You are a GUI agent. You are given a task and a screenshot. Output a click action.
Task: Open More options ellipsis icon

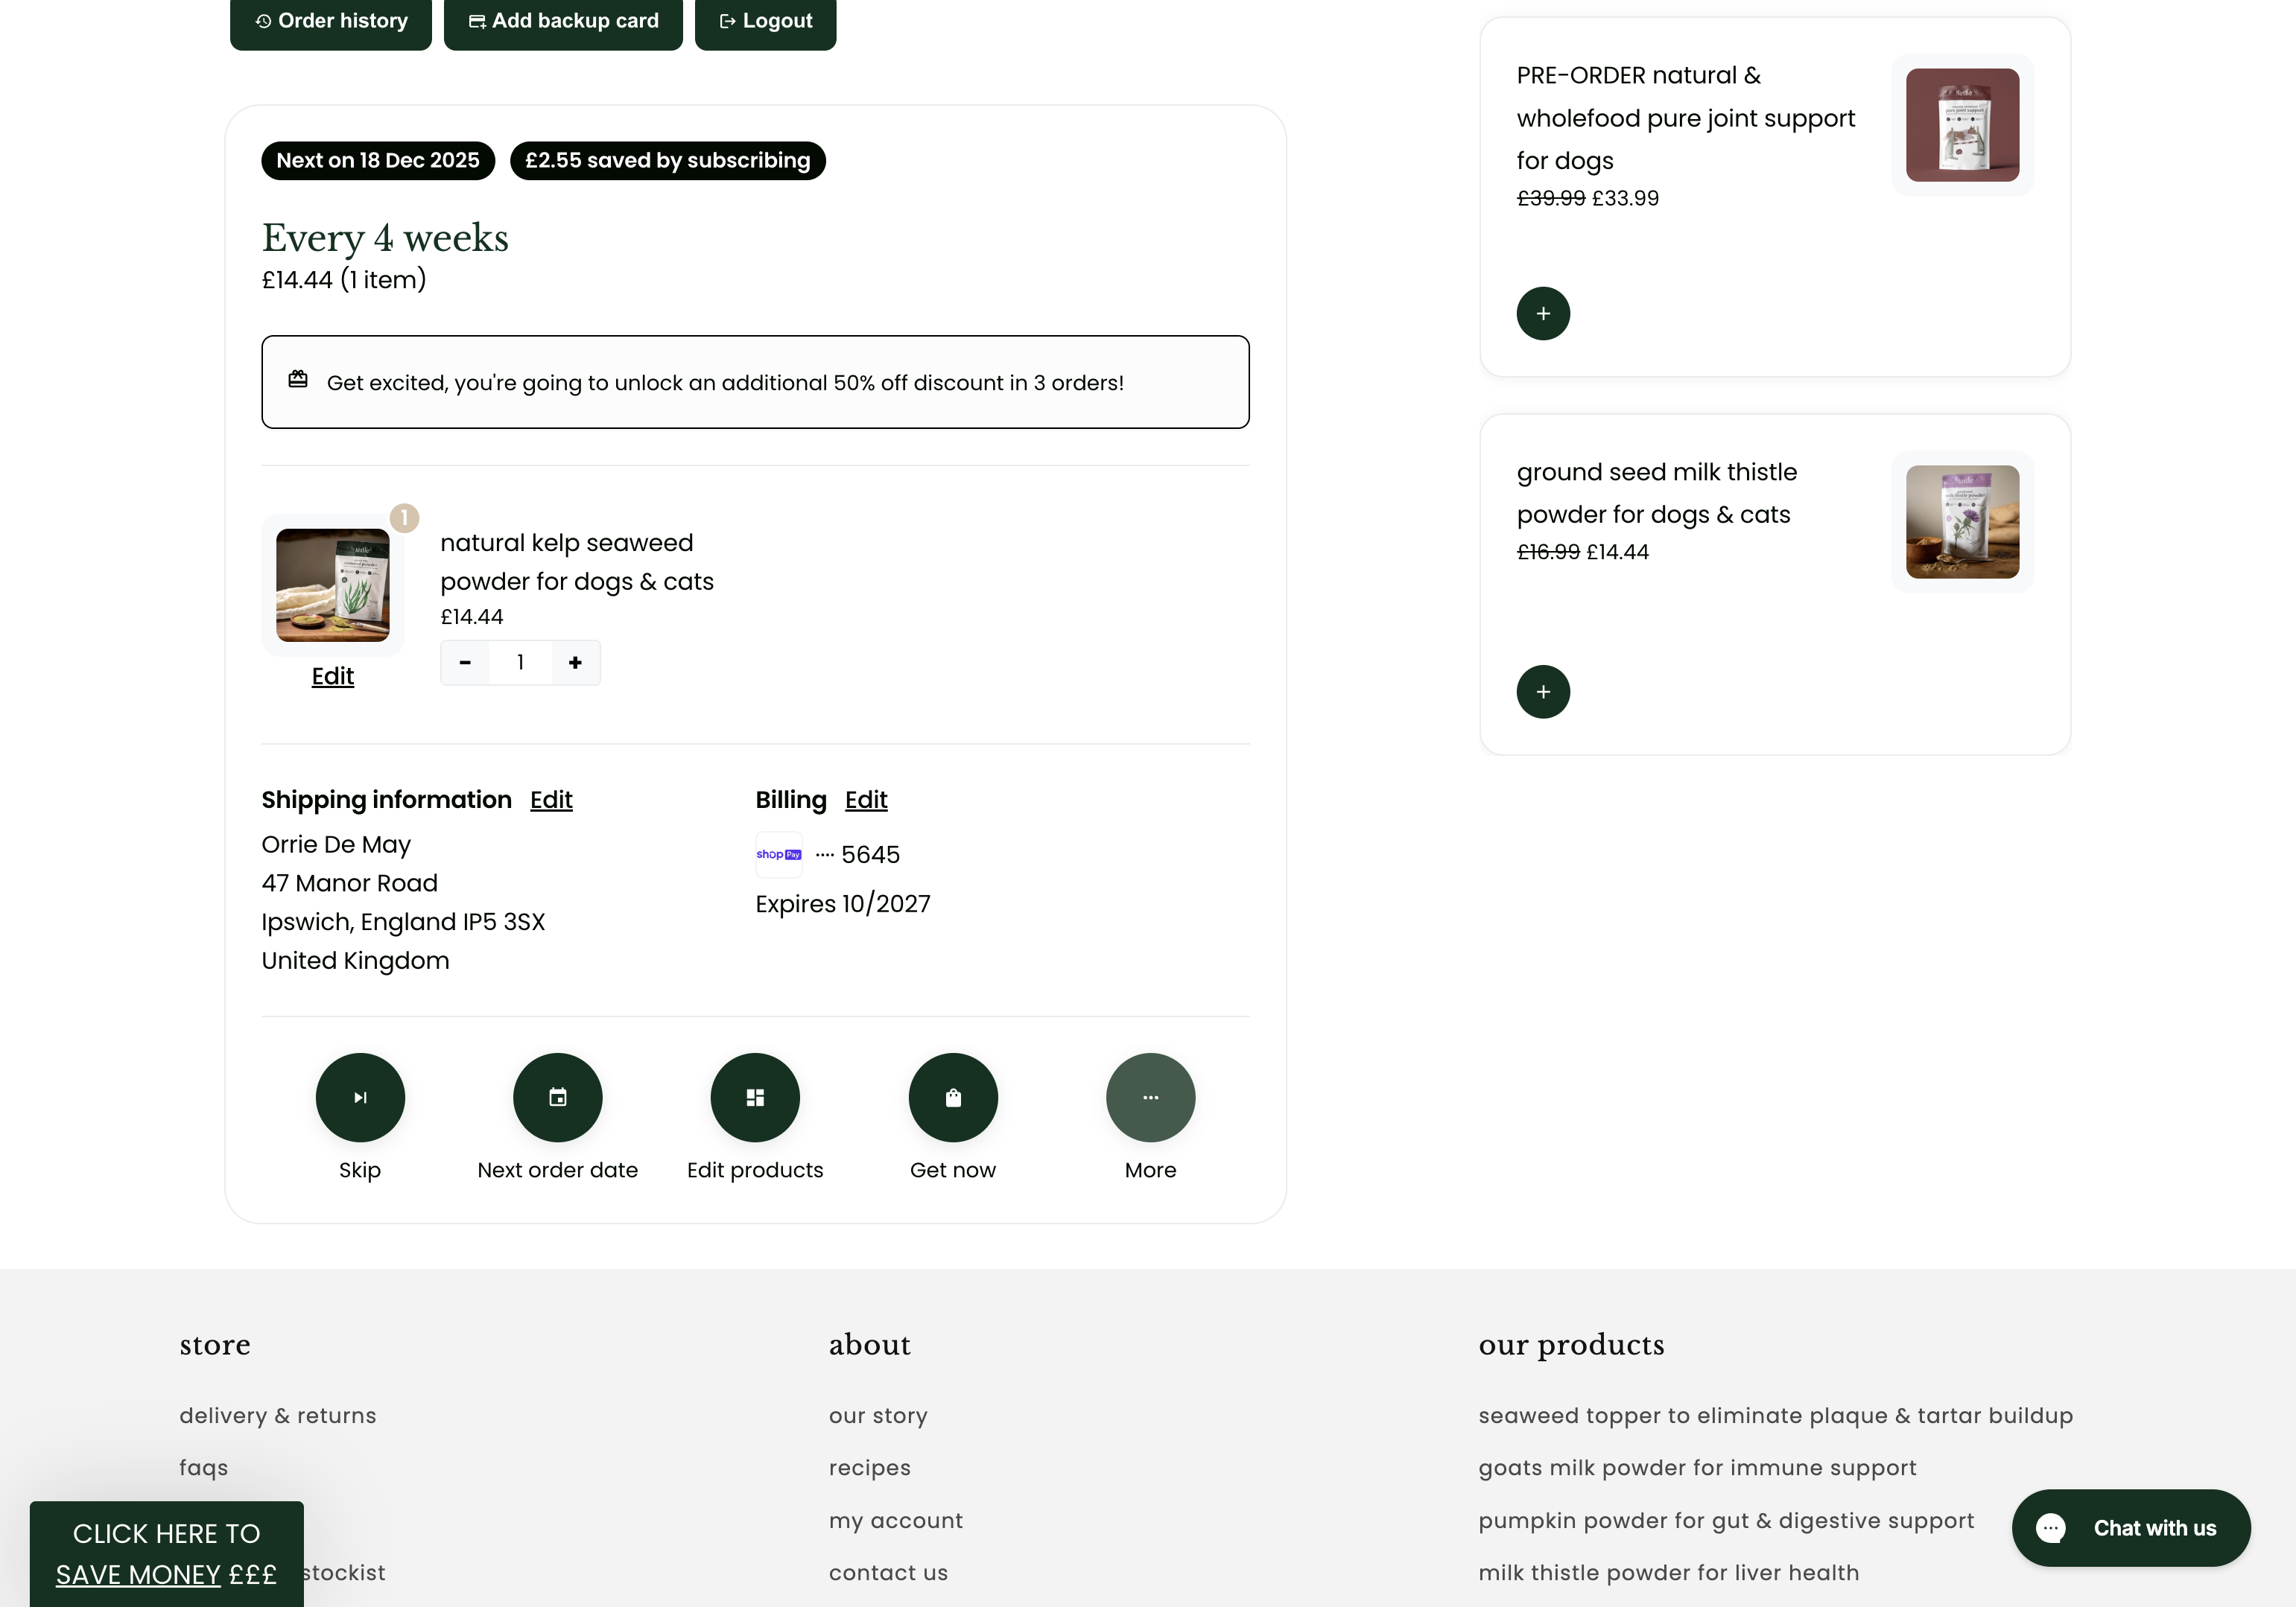coord(1151,1098)
